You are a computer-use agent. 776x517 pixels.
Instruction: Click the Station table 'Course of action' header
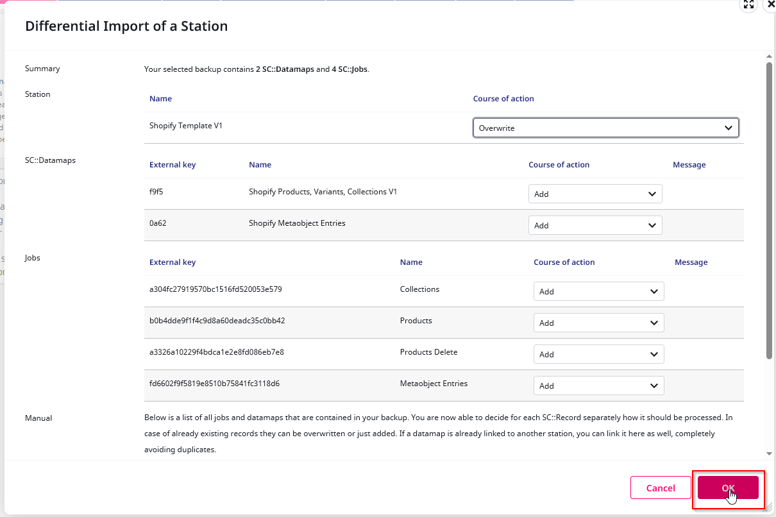pos(503,99)
